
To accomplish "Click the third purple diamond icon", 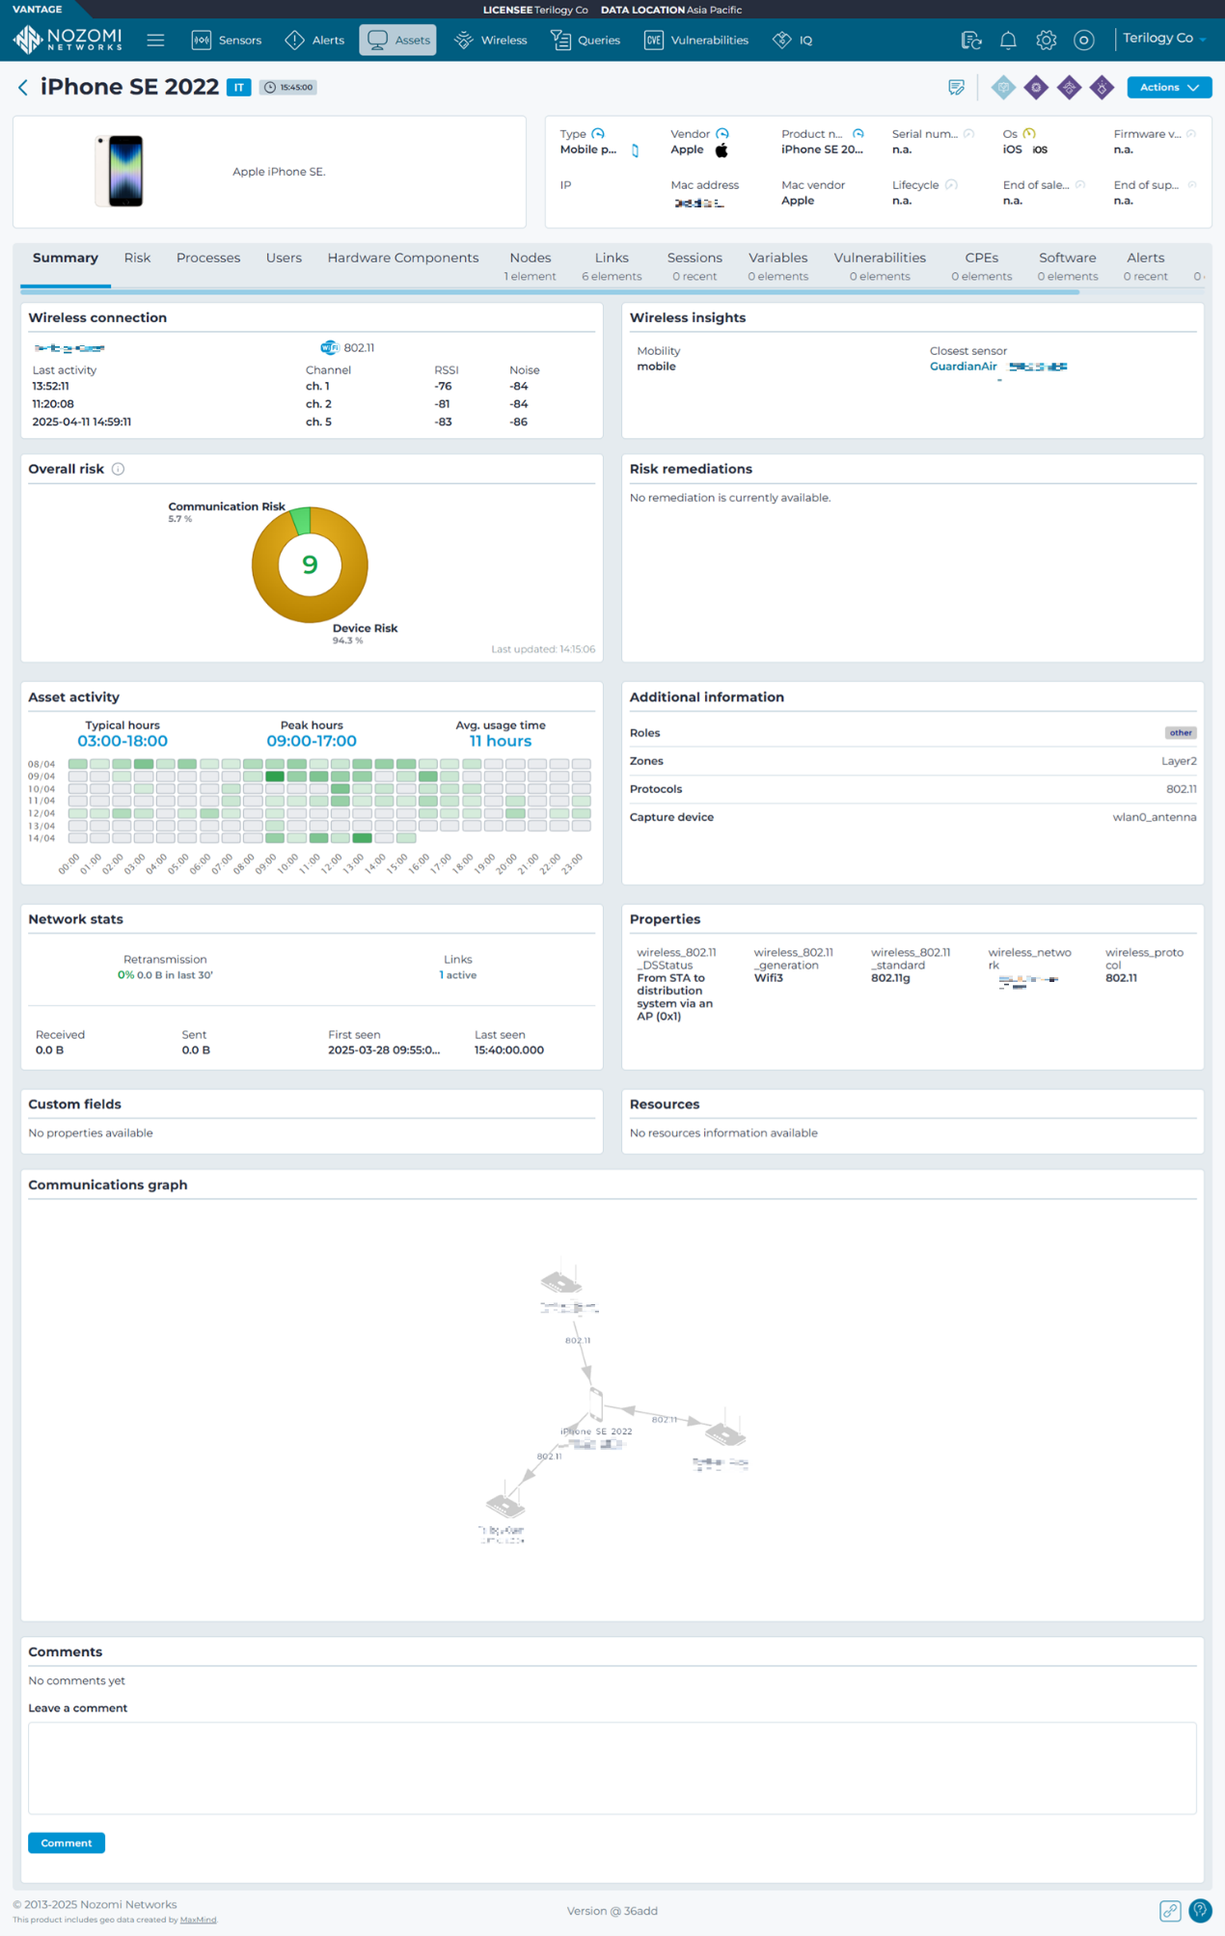I will (1102, 87).
